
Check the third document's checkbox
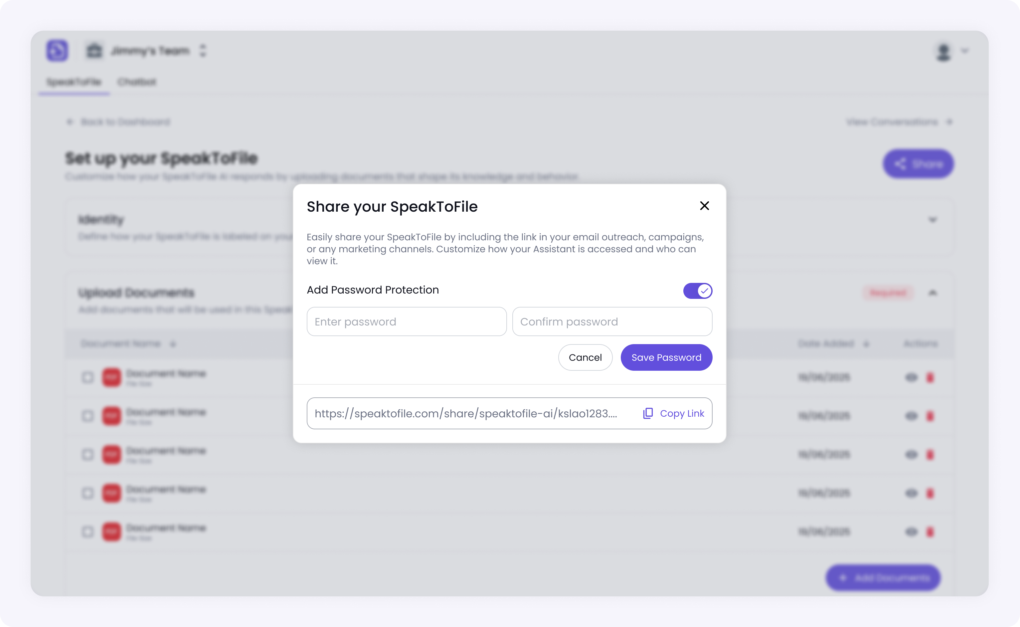[x=87, y=455]
